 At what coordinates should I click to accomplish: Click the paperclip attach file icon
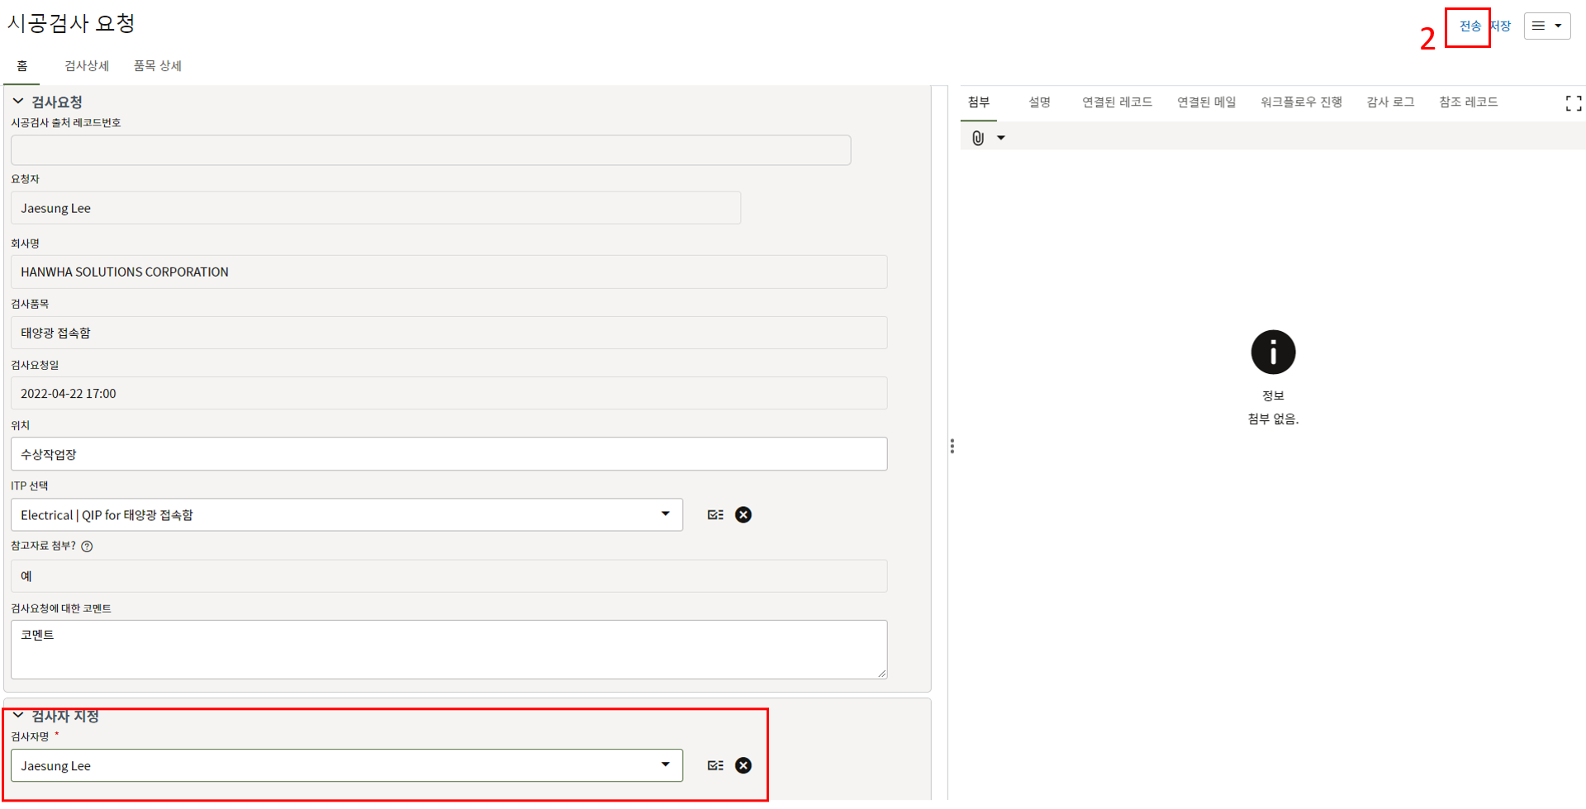tap(978, 138)
